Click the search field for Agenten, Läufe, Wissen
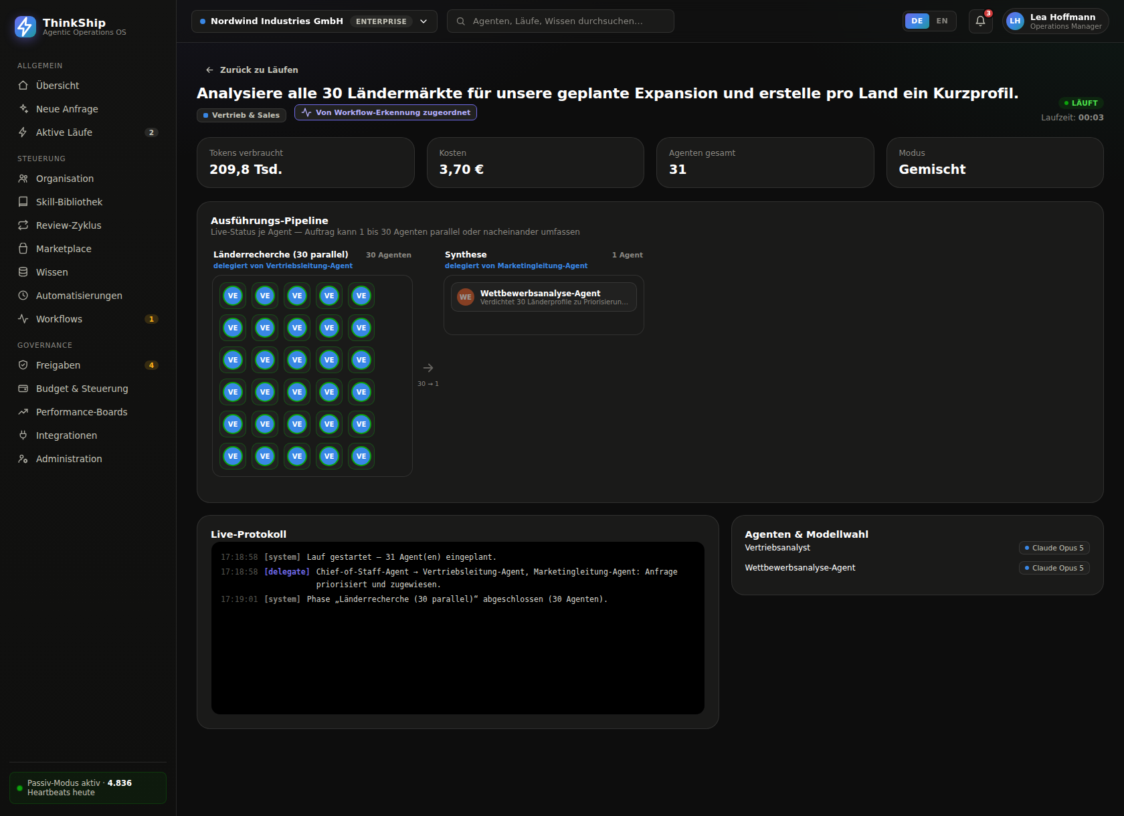This screenshot has height=816, width=1124. click(560, 21)
